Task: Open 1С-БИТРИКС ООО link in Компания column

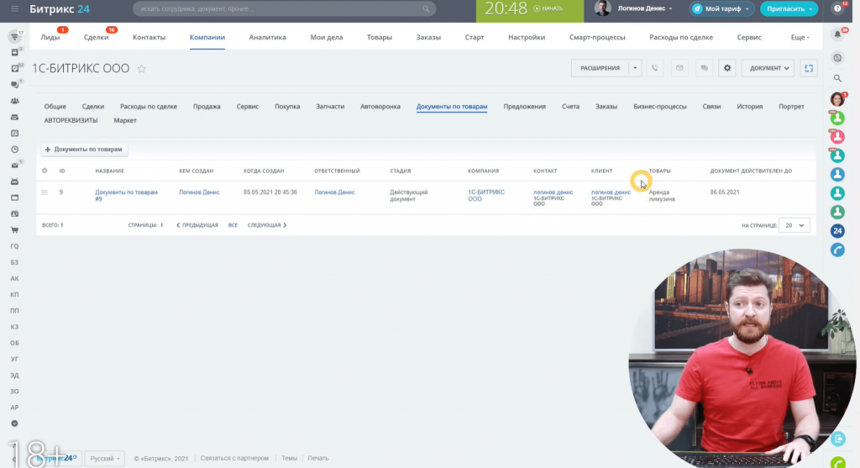Action: coord(486,195)
